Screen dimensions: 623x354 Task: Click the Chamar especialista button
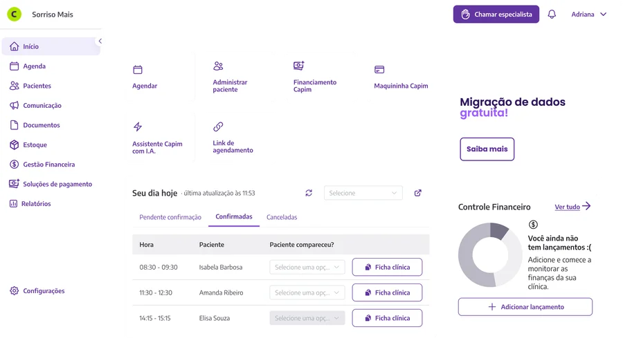[496, 15]
